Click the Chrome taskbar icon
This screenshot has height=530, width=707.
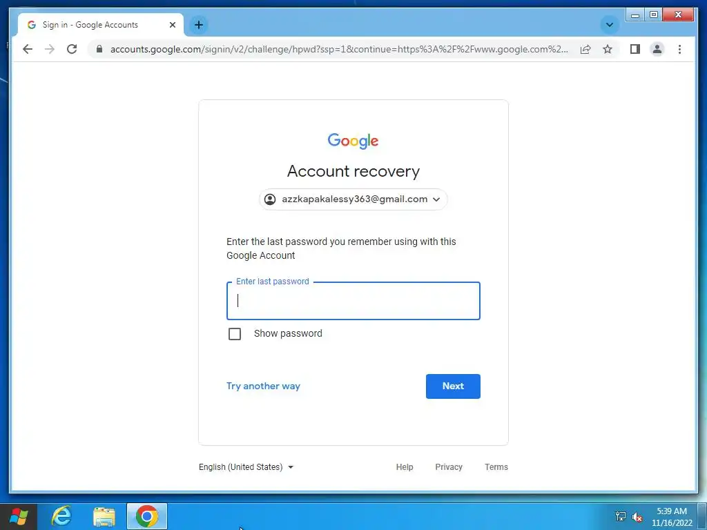pos(147,516)
